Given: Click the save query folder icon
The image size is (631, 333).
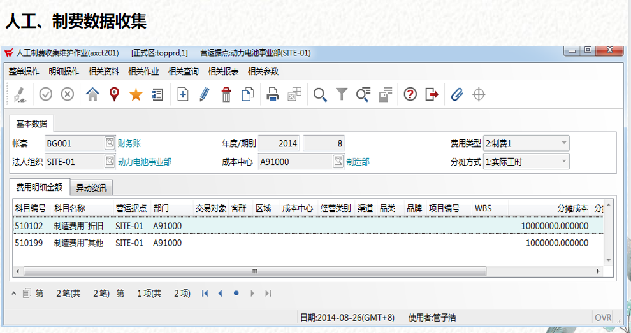Looking at the screenshot, I should coord(385,94).
